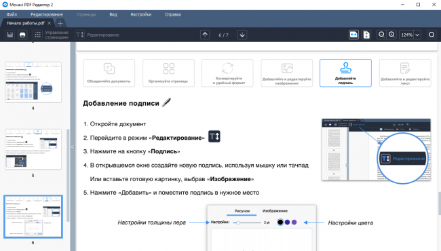Image resolution: width=441 pixels, height=251 pixels.
Task: Click the Save floppy disk icon
Action: tap(10, 35)
